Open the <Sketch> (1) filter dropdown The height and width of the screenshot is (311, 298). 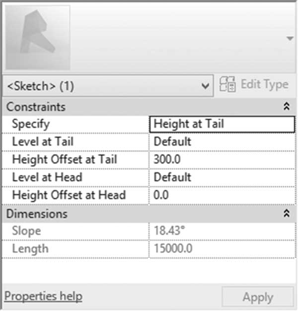(108, 86)
